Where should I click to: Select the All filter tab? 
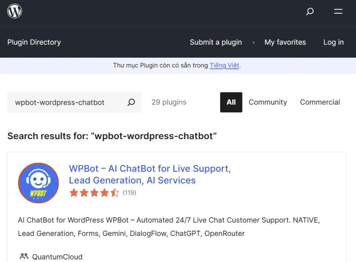pos(231,102)
